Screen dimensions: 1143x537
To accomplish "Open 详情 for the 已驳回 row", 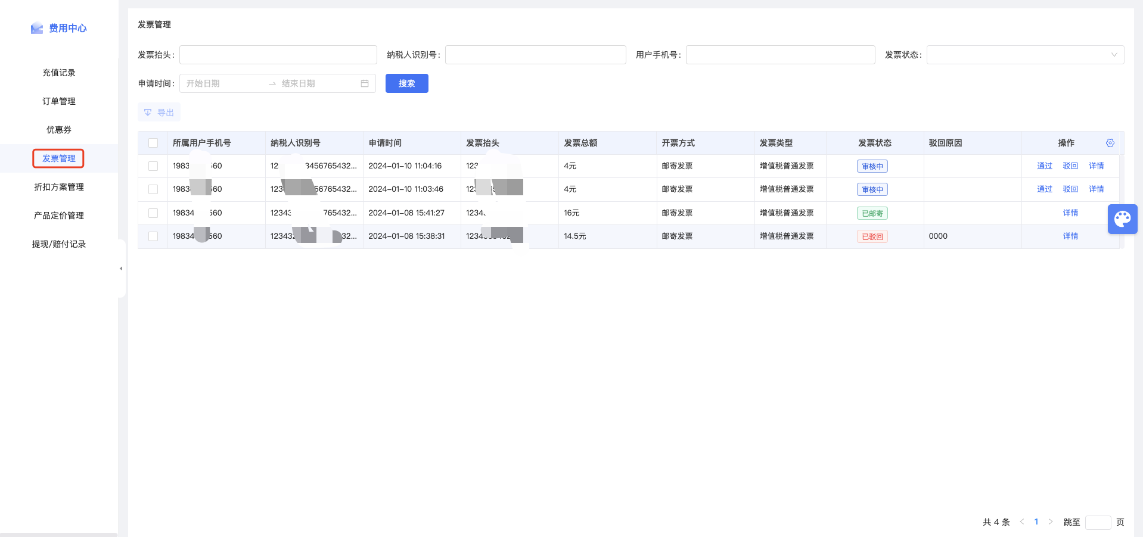I will pyautogui.click(x=1070, y=236).
